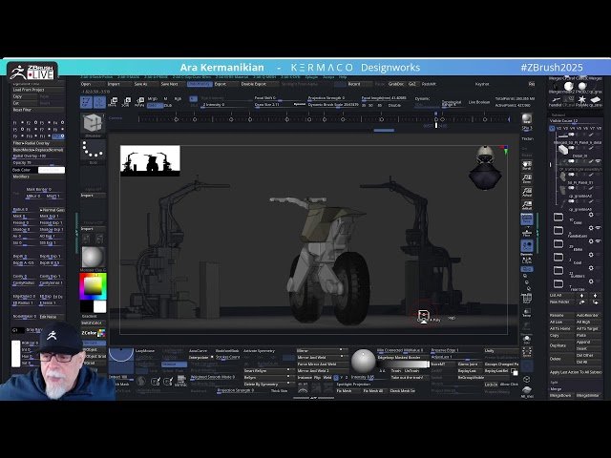Toggle the Zadd button
The image size is (611, 458).
(155, 106)
